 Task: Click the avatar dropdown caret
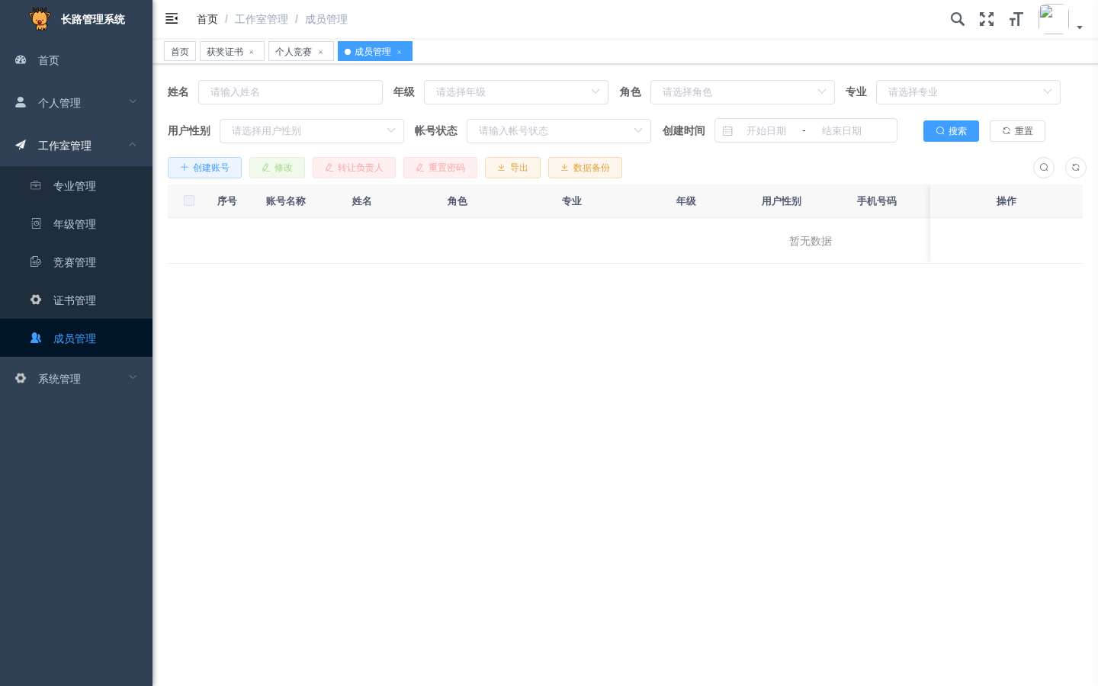(1080, 27)
